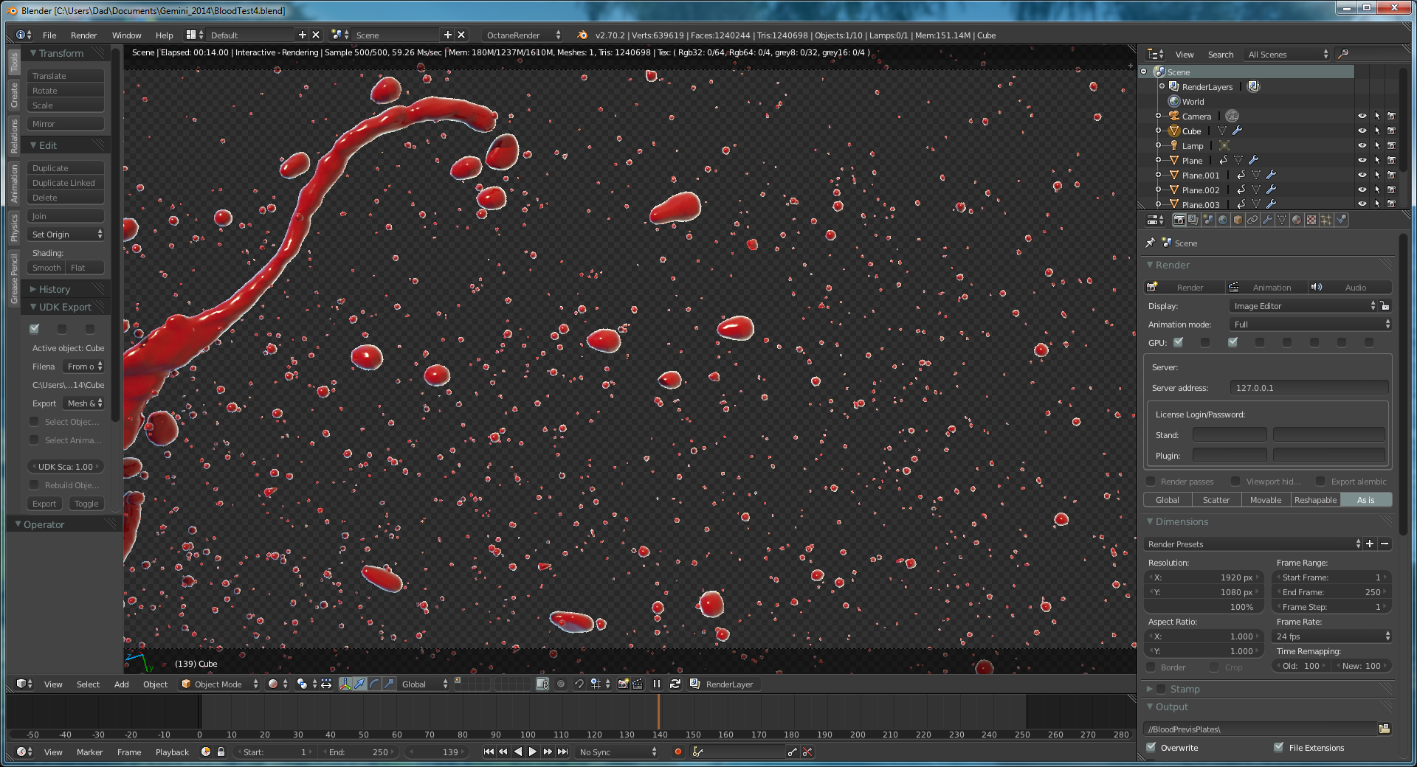
Task: Open the Help menu
Action: [x=164, y=35]
